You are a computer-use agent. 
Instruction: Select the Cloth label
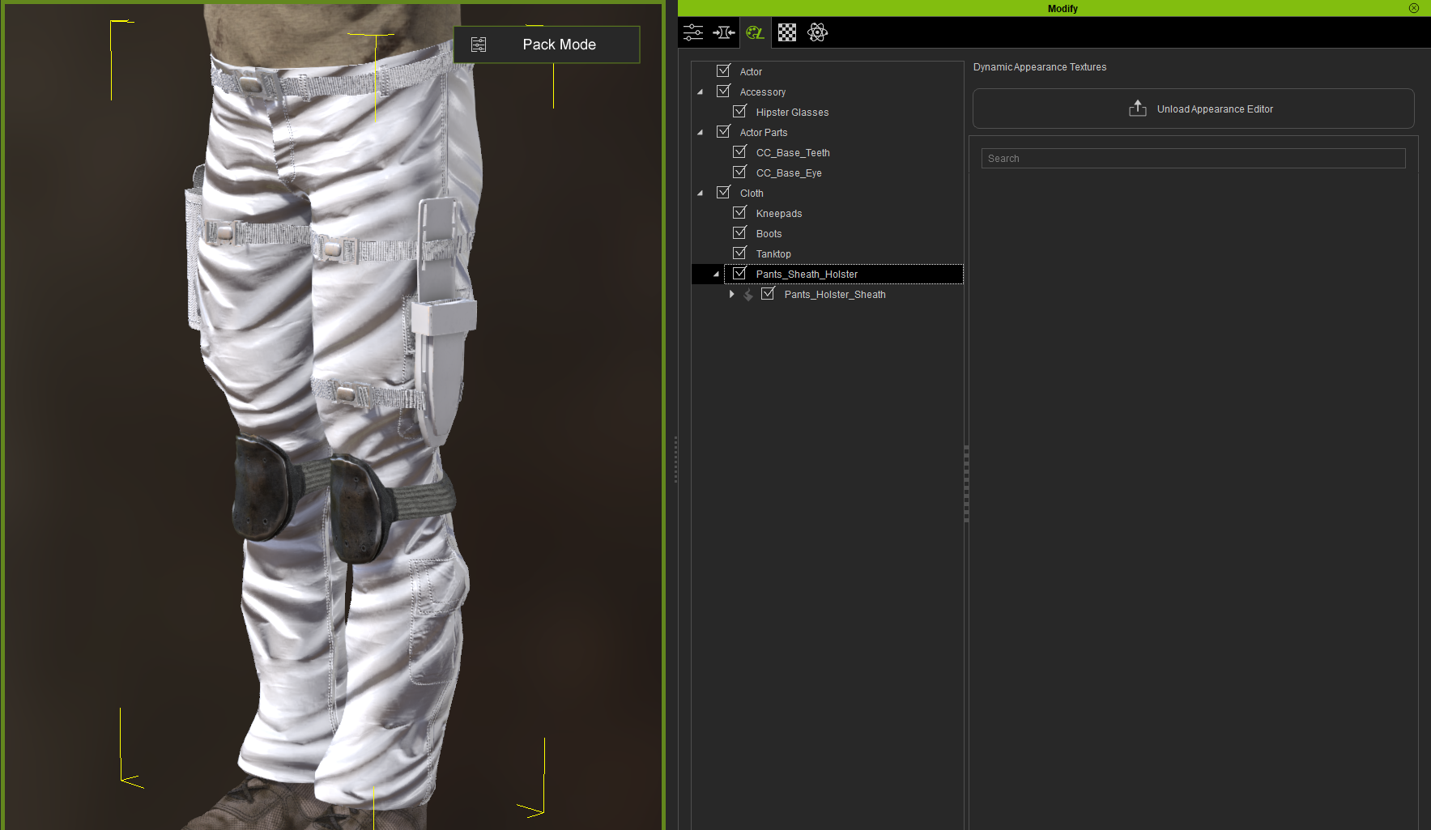point(752,194)
